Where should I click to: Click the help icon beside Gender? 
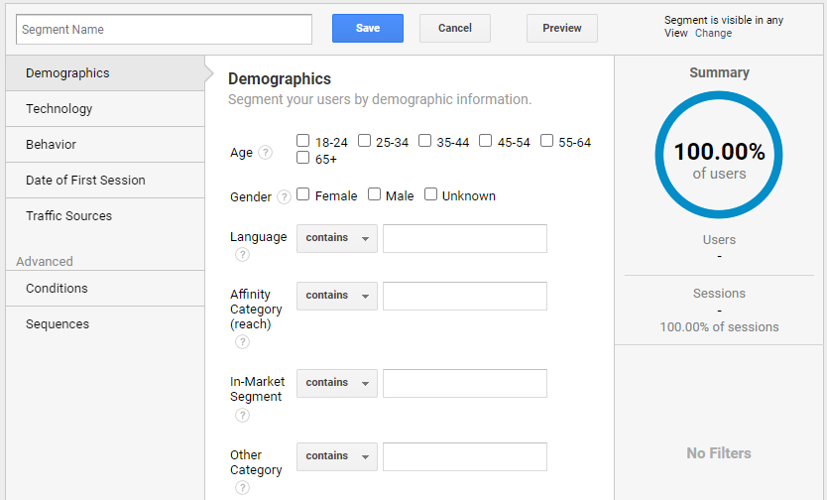(284, 196)
